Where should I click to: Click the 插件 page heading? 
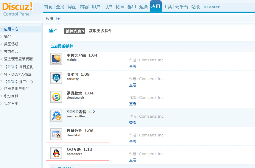click(53, 31)
